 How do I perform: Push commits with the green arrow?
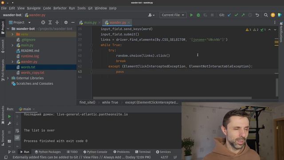[x=243, y=15]
